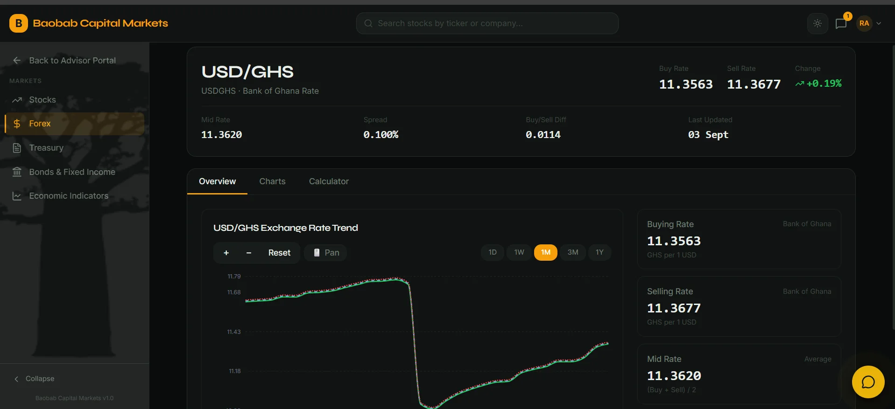Zoom out of the chart with minus
This screenshot has width=895, height=409.
tap(249, 253)
